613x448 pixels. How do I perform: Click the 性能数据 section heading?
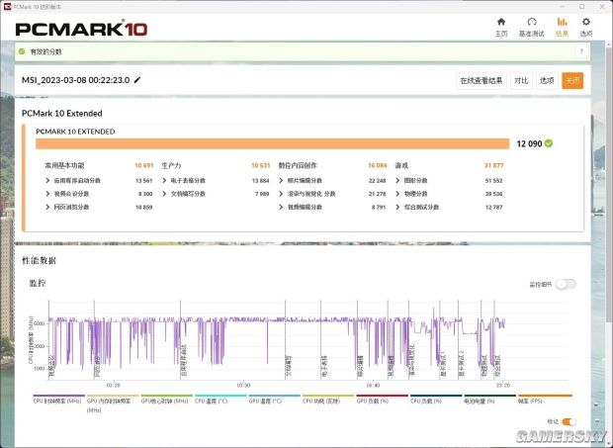(x=39, y=261)
